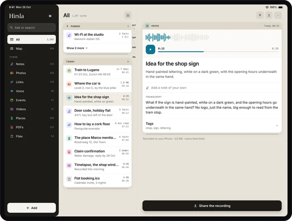
Task: Select All cards in sidebar
Action: (x=31, y=40)
